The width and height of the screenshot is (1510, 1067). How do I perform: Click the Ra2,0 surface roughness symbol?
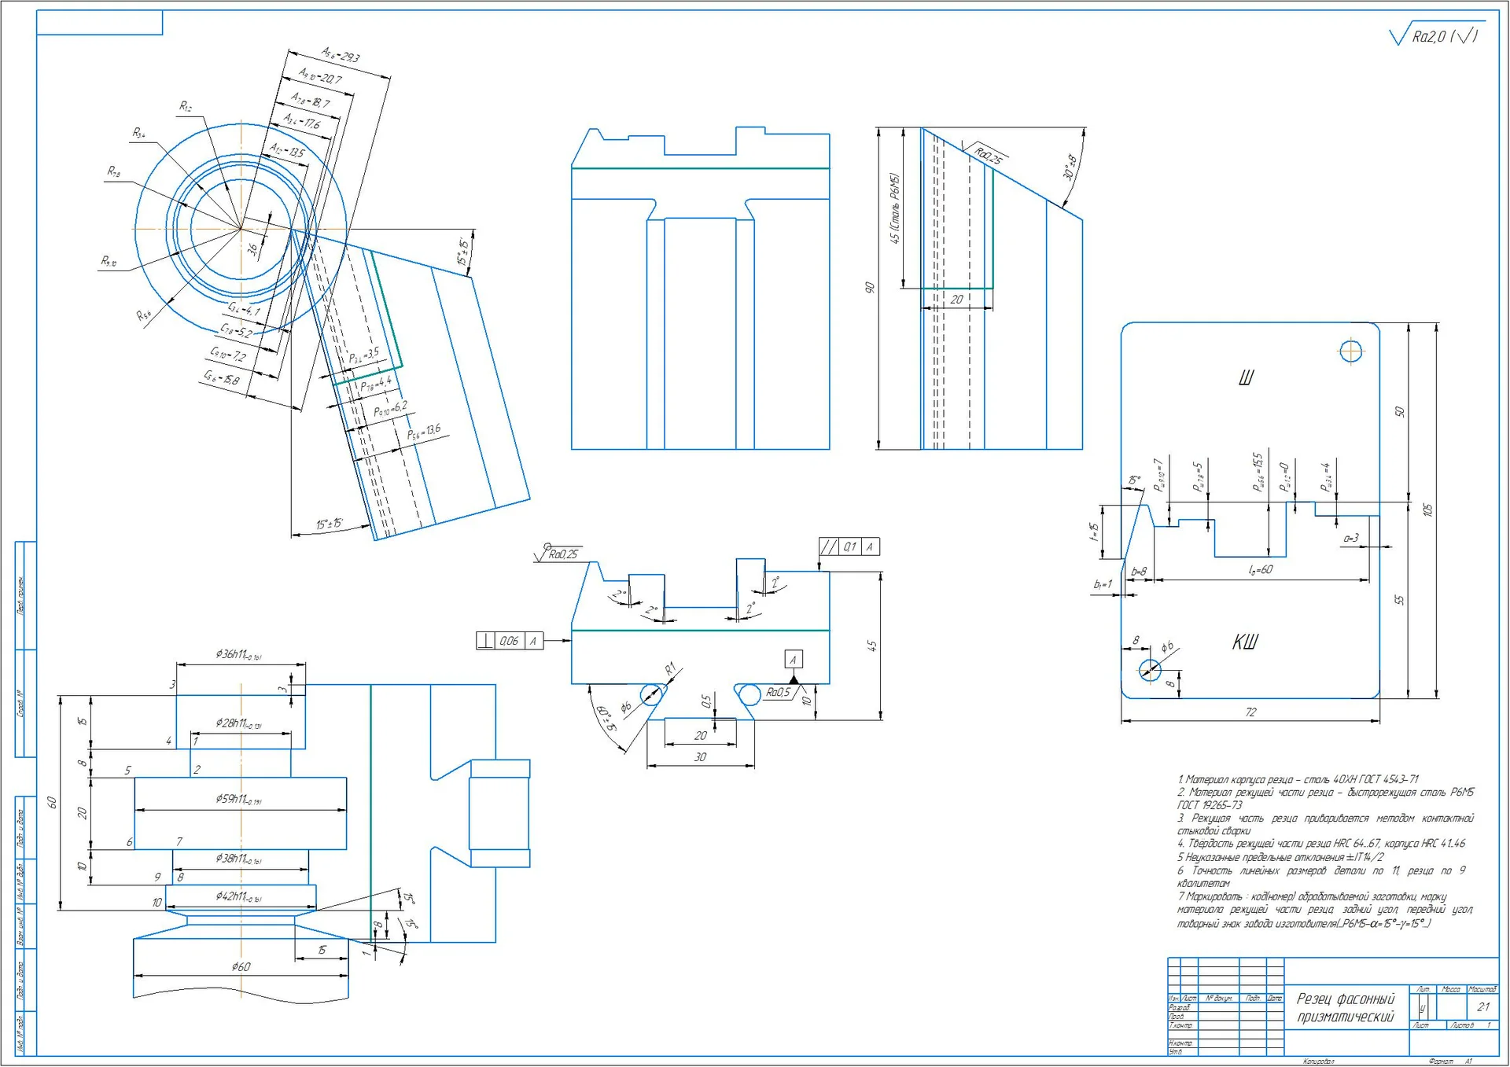click(1437, 35)
